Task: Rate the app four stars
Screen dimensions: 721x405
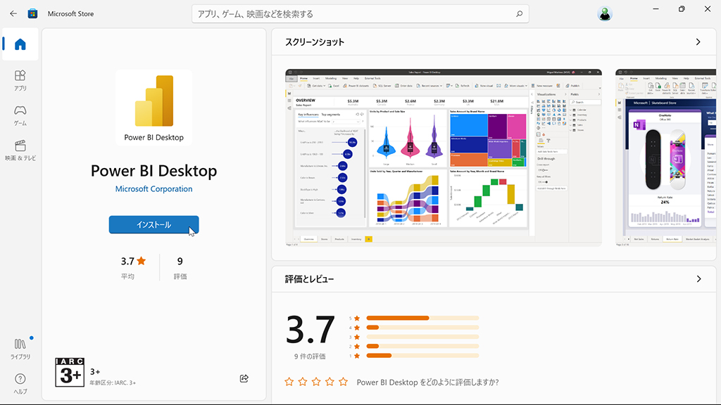Action: point(330,382)
